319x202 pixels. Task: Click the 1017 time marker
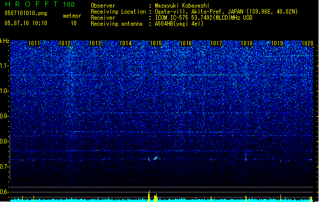tap(216, 43)
